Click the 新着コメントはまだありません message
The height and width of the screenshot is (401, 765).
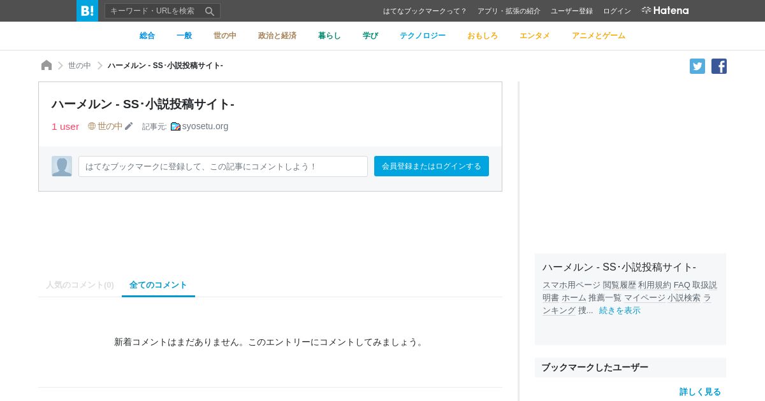click(270, 342)
